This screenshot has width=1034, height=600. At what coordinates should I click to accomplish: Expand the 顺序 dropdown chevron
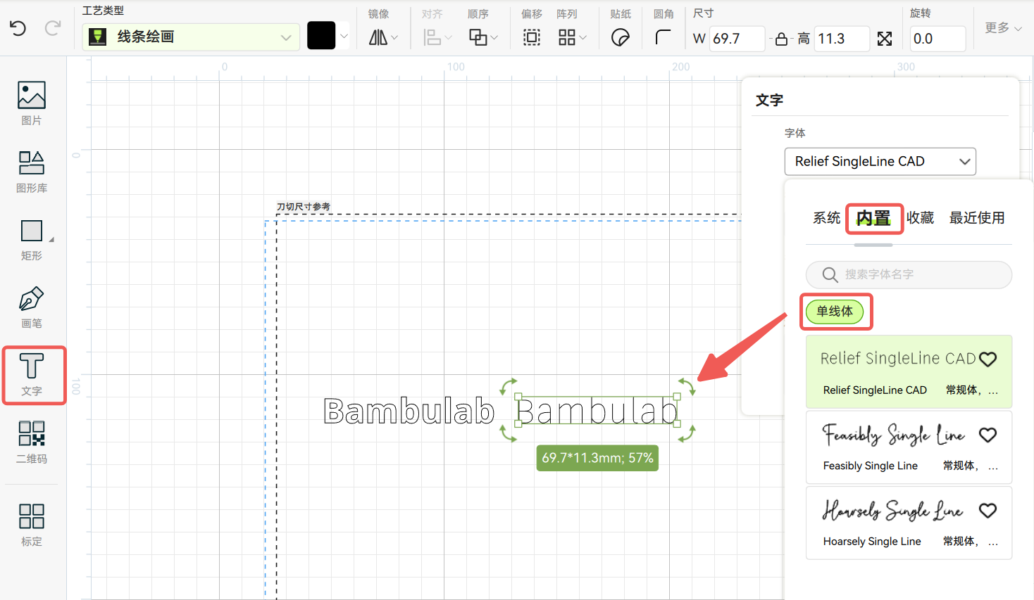click(494, 38)
